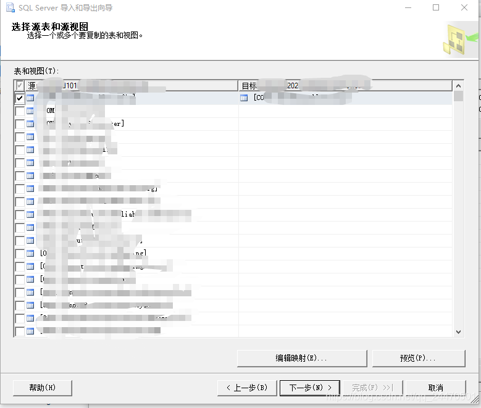This screenshot has height=408, width=481.
Task: Click the SQL Server wizard icon in the title bar
Action: tap(10, 8)
